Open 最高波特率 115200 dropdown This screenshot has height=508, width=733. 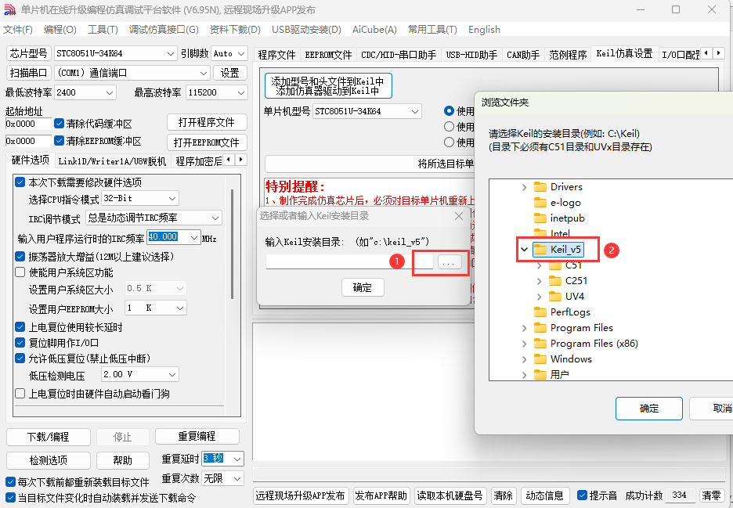[x=216, y=92]
